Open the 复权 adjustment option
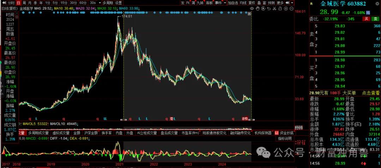The width and height of the screenshot is (381, 168). 252,3
